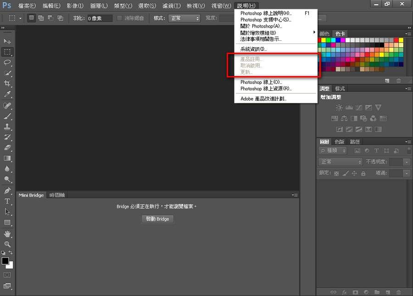
Task: Switch to the 色版 channels tab
Action: coord(339,142)
